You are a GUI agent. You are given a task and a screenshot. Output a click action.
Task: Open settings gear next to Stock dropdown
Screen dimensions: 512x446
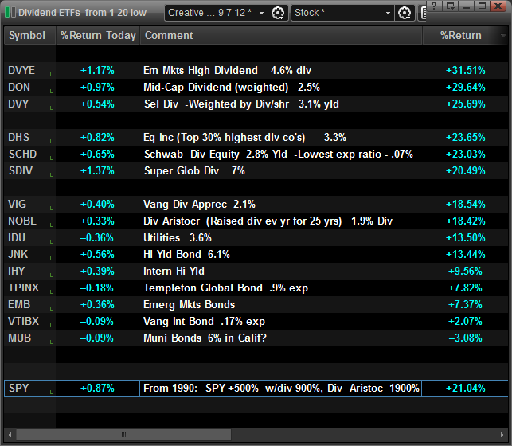[x=405, y=13]
